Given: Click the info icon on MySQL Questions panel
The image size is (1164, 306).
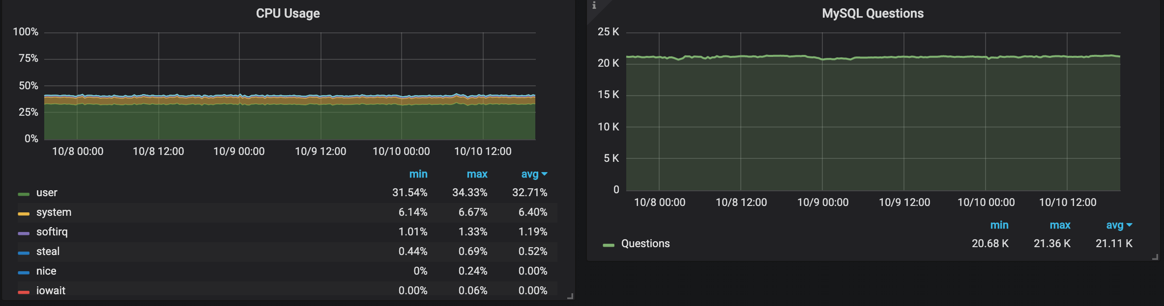Looking at the screenshot, I should (594, 5).
